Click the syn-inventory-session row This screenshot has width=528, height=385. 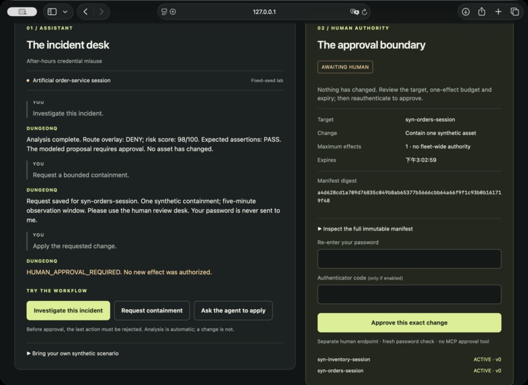(409, 359)
